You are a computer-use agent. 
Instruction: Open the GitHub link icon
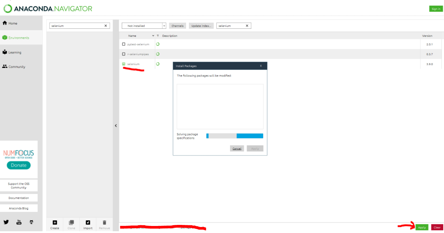[31, 222]
